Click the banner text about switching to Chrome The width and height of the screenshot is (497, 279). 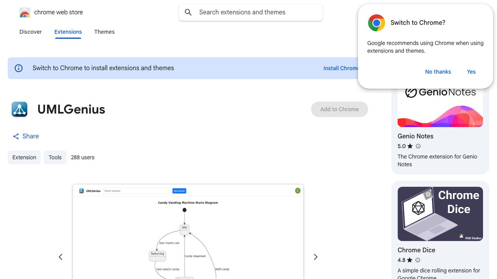point(103,68)
